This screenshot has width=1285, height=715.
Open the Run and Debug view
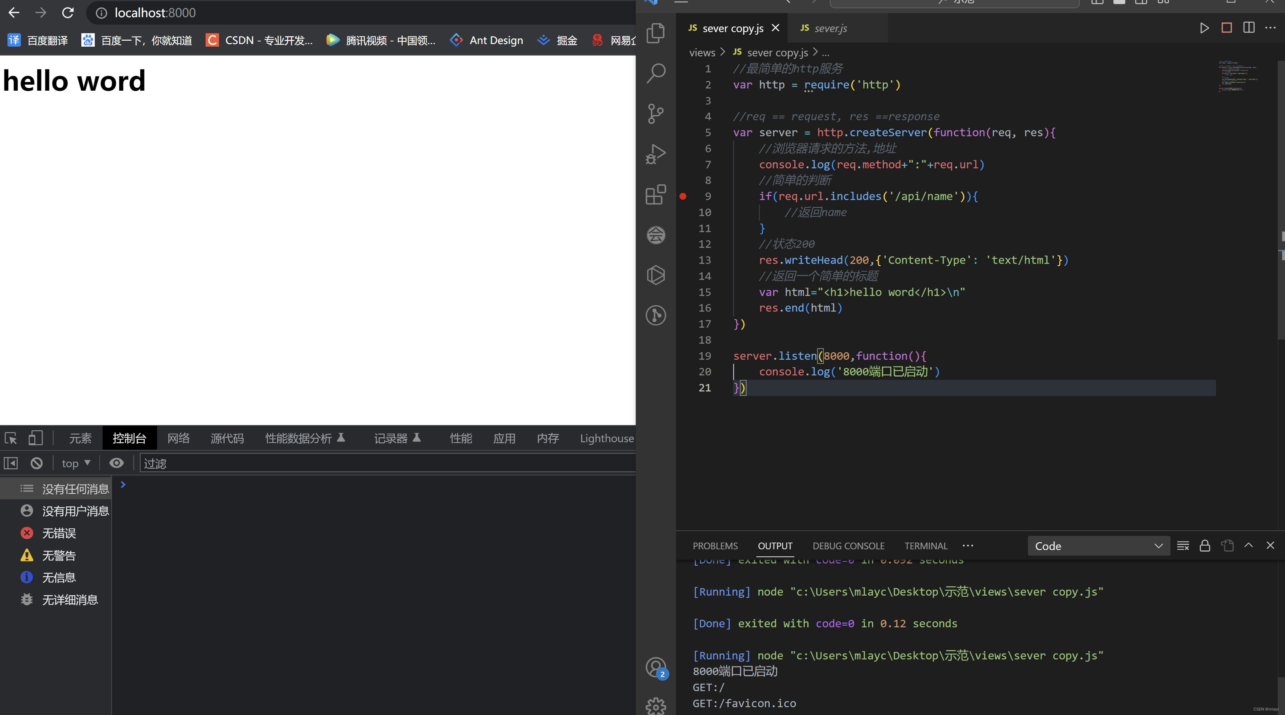(x=656, y=154)
